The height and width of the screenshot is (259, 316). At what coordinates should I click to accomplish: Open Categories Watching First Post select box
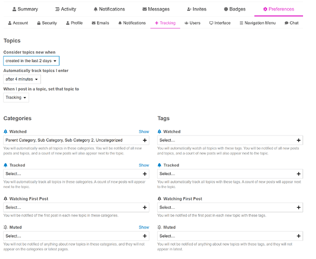pos(76,208)
